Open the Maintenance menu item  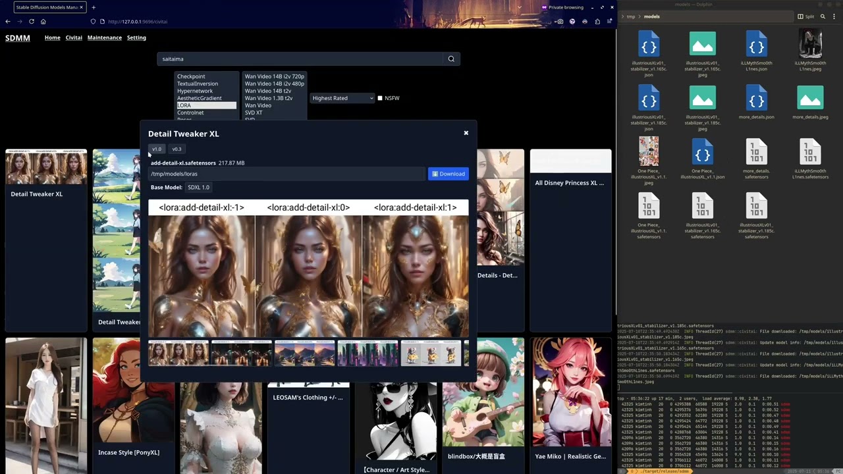pos(105,38)
